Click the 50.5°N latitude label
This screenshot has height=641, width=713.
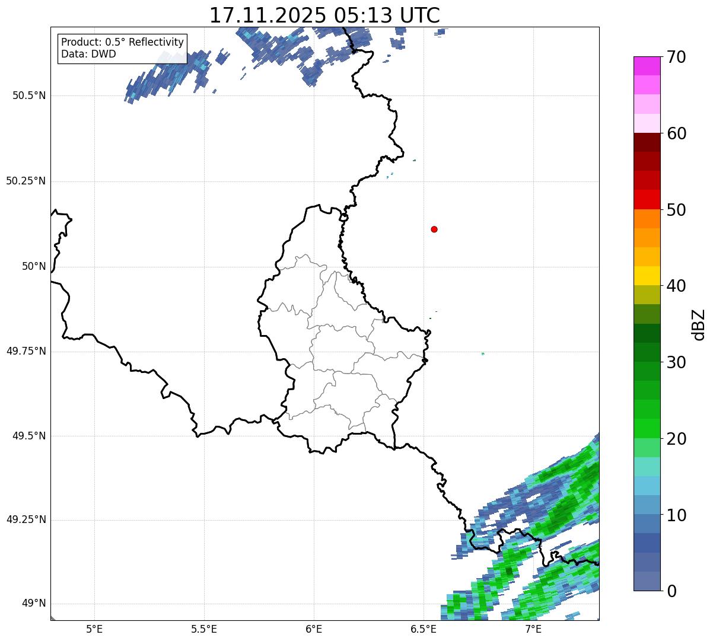coord(29,95)
